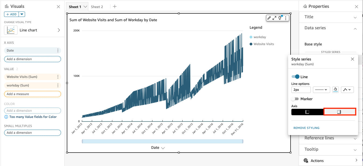Switch to Sheet 2
Viewport: 363px width, 166px height.
97,6
